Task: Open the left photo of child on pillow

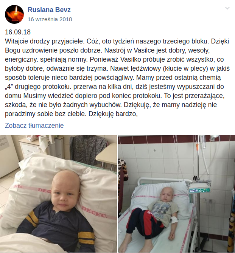Action: [58, 194]
